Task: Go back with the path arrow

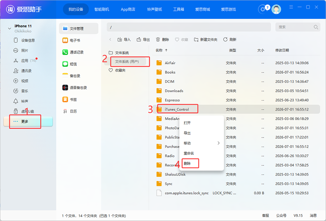Action: coord(110,40)
